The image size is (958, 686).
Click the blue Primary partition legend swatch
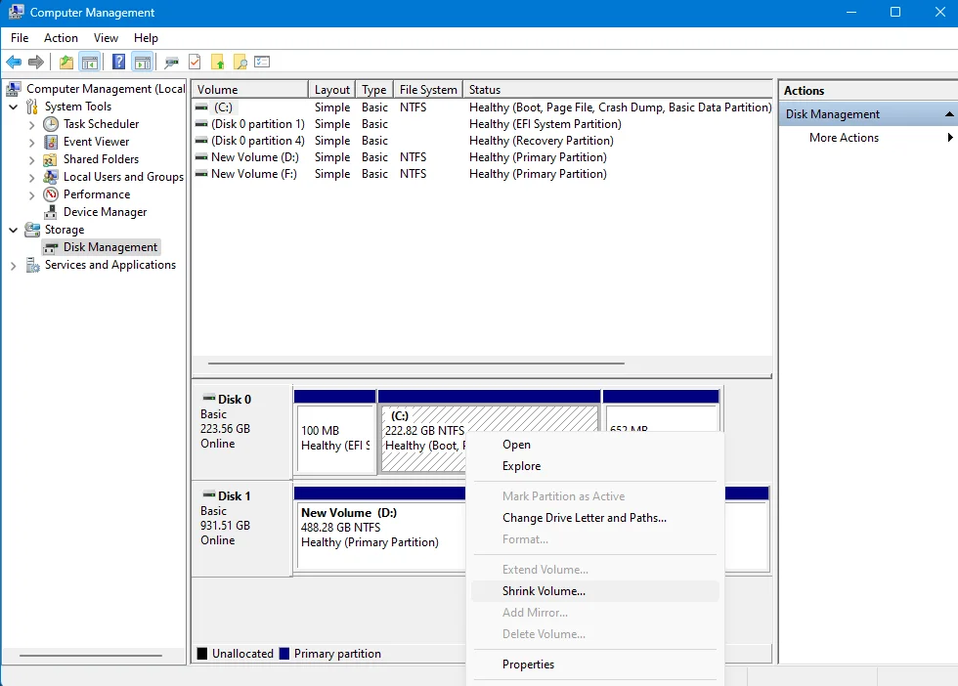coord(284,654)
